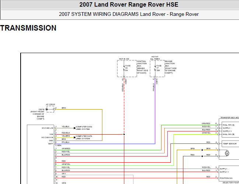239x184 pixels.
Task: Click connector label C0587 below central junction box
Action: coord(126,81)
